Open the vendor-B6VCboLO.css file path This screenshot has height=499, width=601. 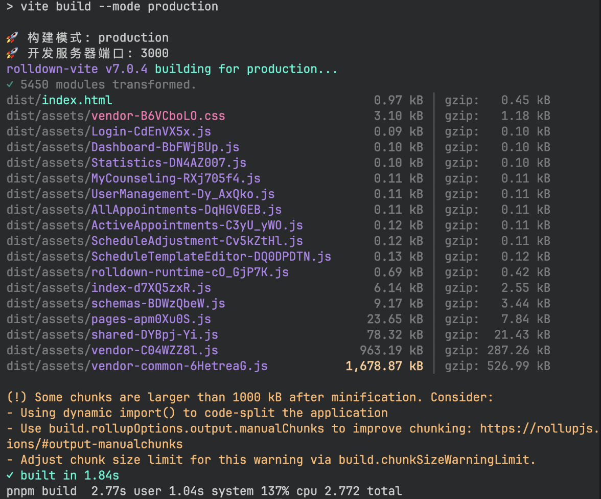[x=158, y=116]
